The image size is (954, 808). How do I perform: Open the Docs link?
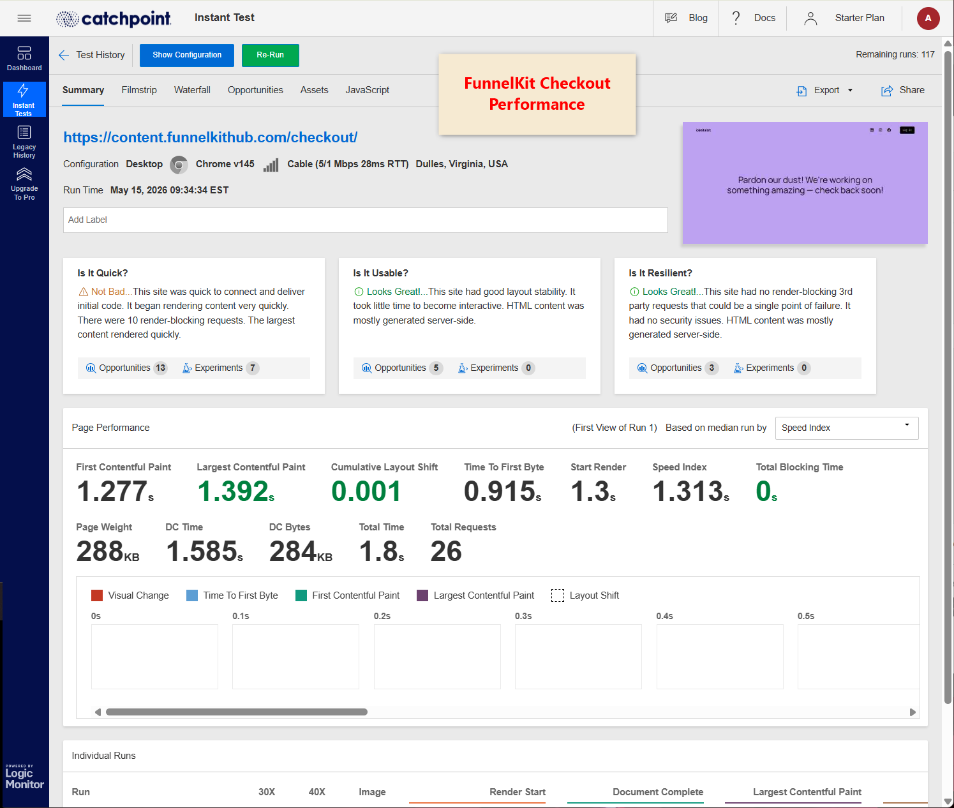764,18
